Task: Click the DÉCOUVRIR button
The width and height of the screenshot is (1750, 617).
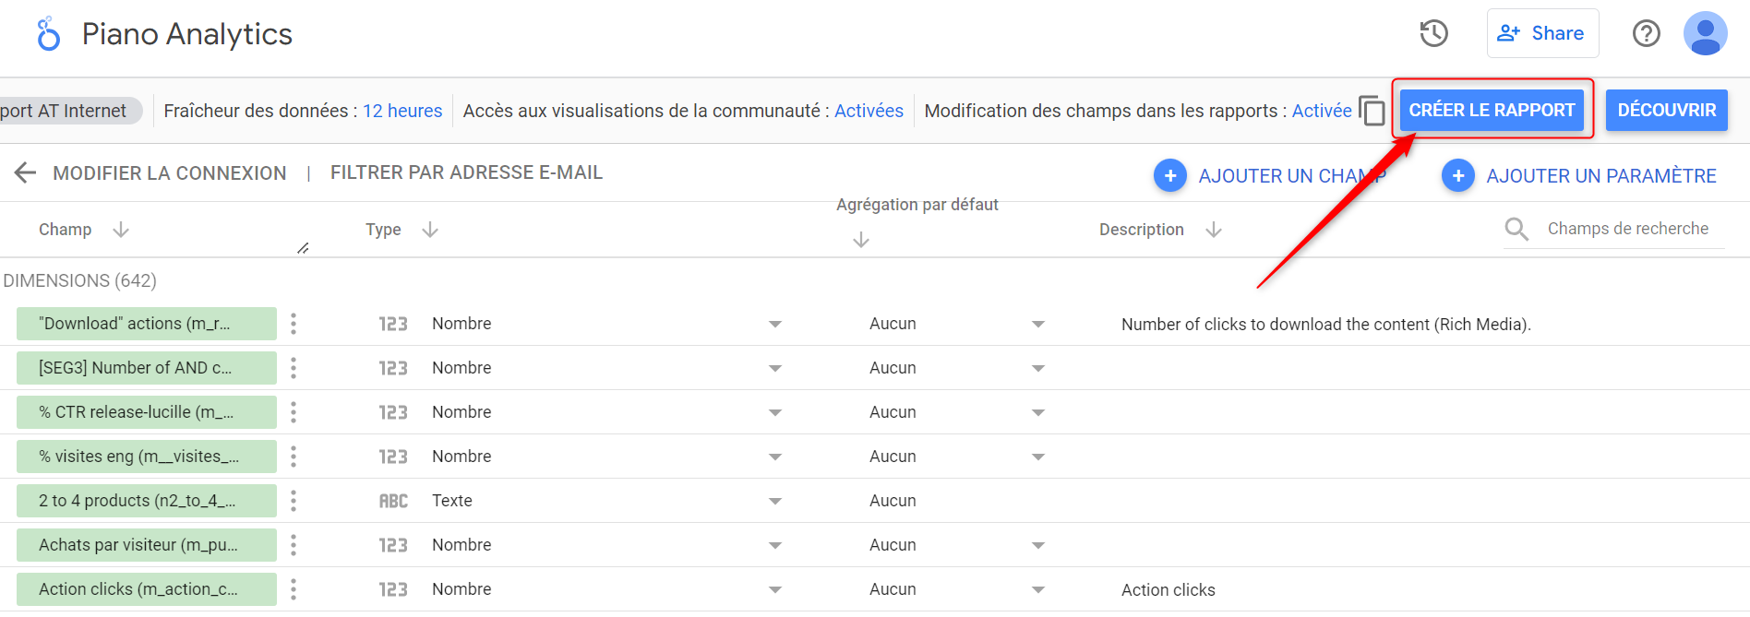Action: click(1666, 110)
